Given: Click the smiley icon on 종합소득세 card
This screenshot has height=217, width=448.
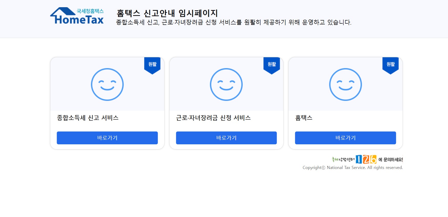Looking at the screenshot, I should coord(107,84).
